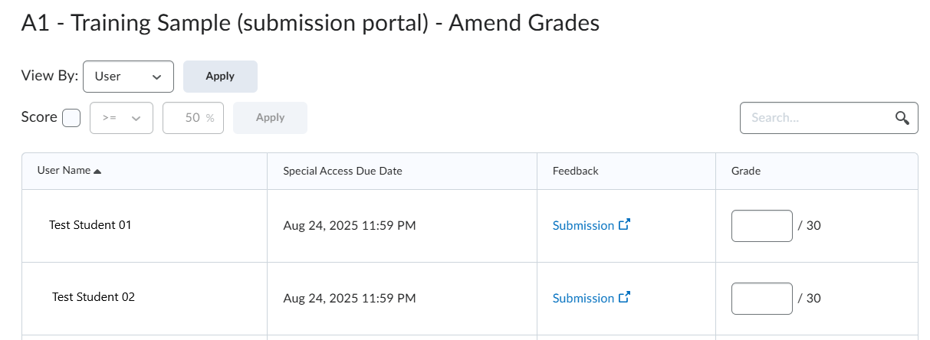The image size is (930, 340).
Task: Expand the score comparison operator dropdown
Action: coord(121,118)
